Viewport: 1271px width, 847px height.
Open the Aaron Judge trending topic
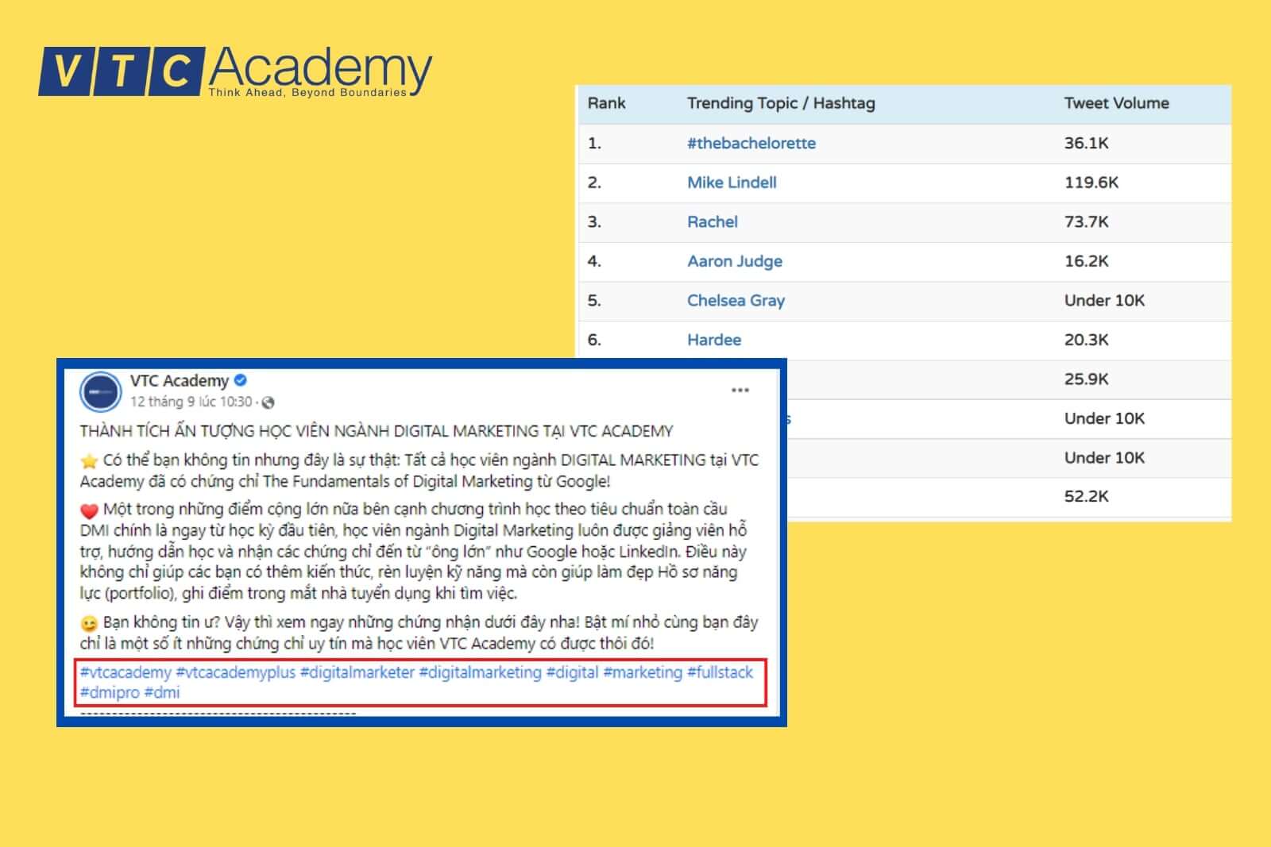[x=734, y=261]
